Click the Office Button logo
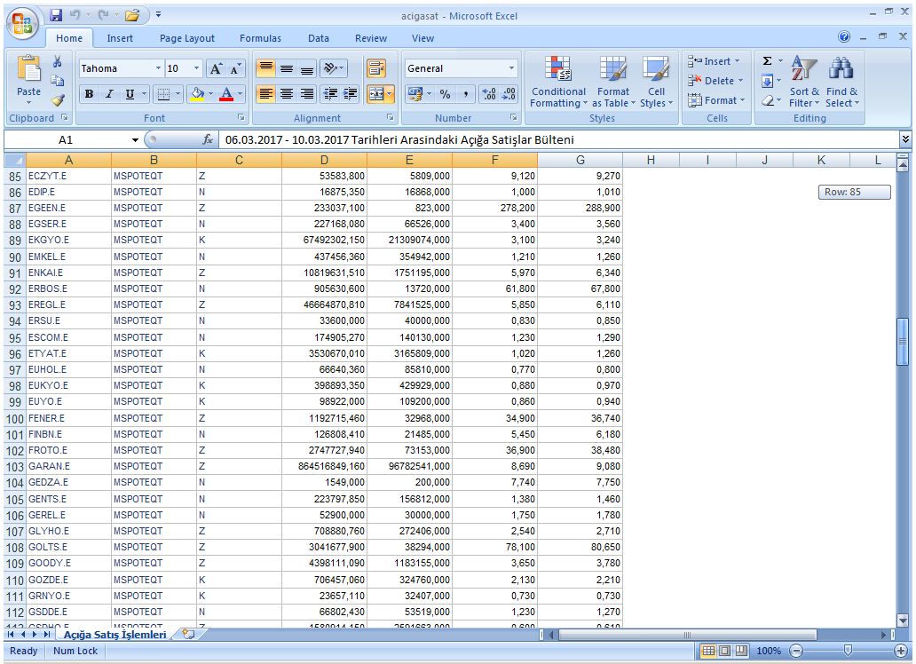Screen dimensions: 916x664 pyautogui.click(x=23, y=24)
